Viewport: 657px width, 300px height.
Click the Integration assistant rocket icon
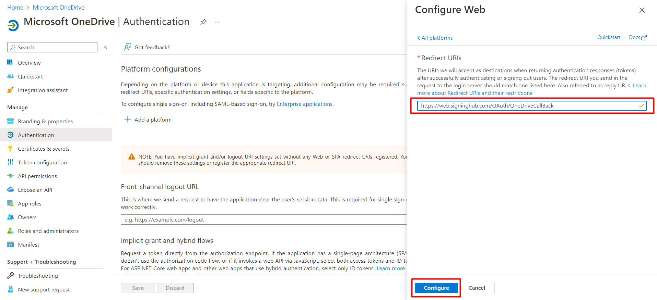coord(10,90)
